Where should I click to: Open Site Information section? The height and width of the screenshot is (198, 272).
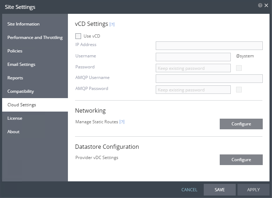[x=35, y=24]
